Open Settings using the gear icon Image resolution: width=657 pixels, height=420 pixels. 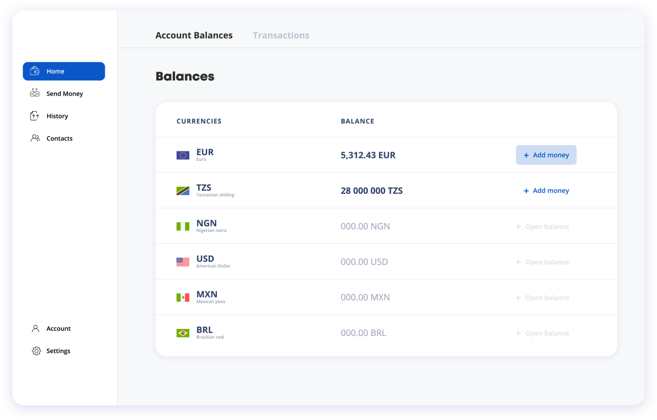[x=36, y=351]
